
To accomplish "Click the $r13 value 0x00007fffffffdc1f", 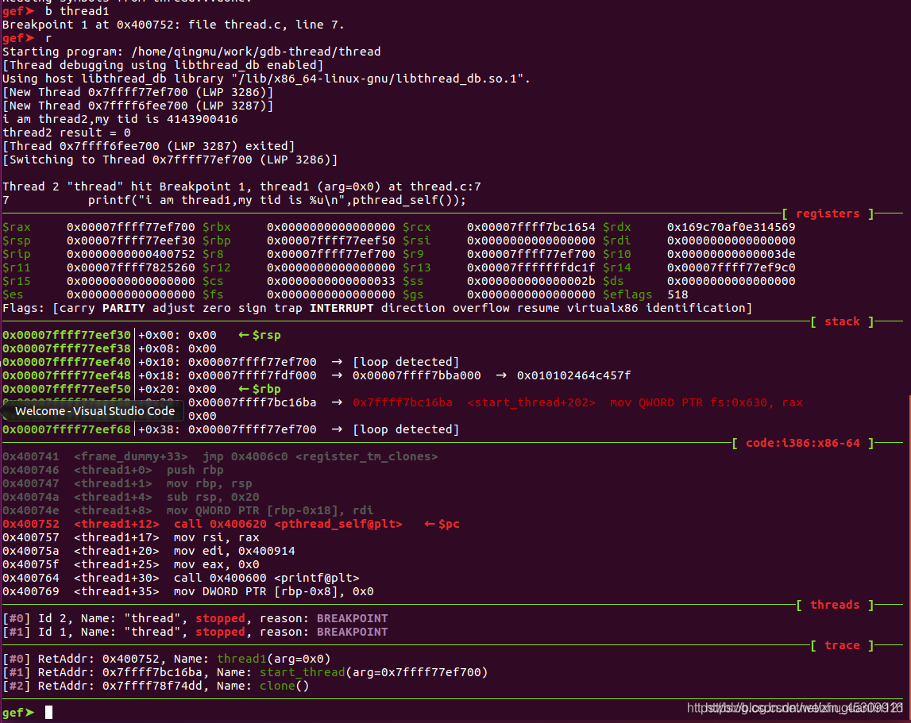I will (531, 267).
